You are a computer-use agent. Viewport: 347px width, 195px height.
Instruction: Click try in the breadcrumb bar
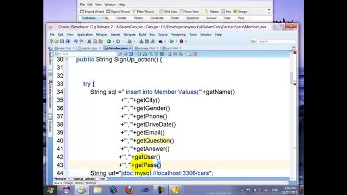pyautogui.click(x=102, y=179)
